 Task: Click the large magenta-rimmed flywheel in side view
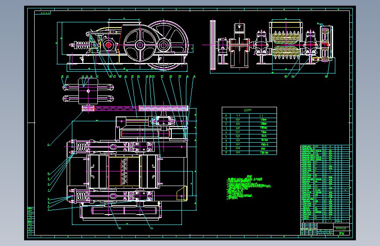pyautogui.click(x=163, y=45)
